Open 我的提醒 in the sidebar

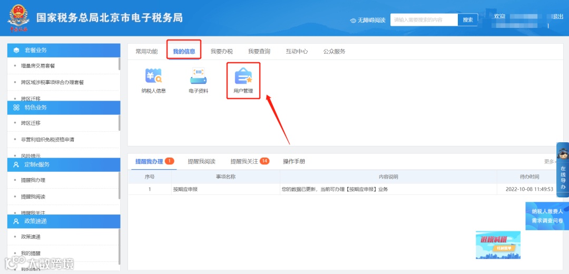[31, 253]
